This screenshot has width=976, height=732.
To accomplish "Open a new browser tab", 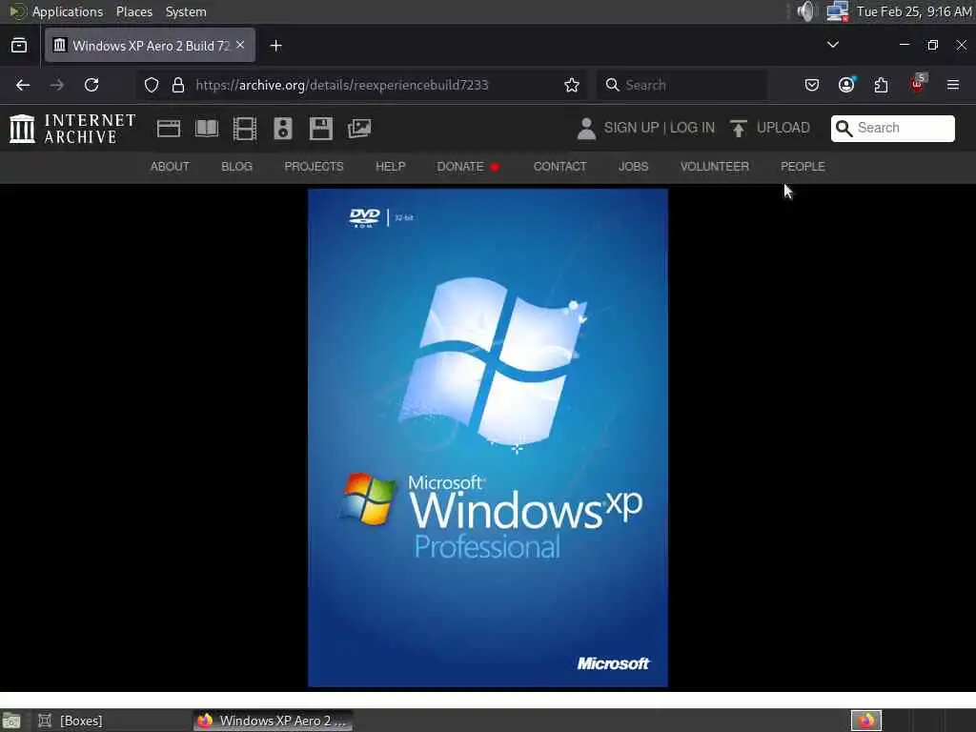I will 275,46.
